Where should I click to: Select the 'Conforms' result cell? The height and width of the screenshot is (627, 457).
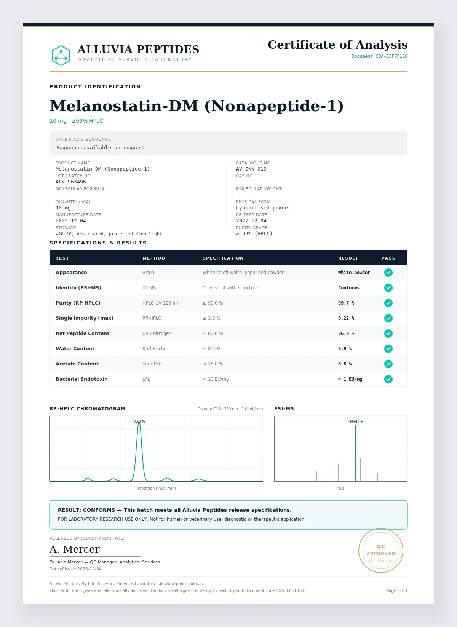tap(349, 288)
